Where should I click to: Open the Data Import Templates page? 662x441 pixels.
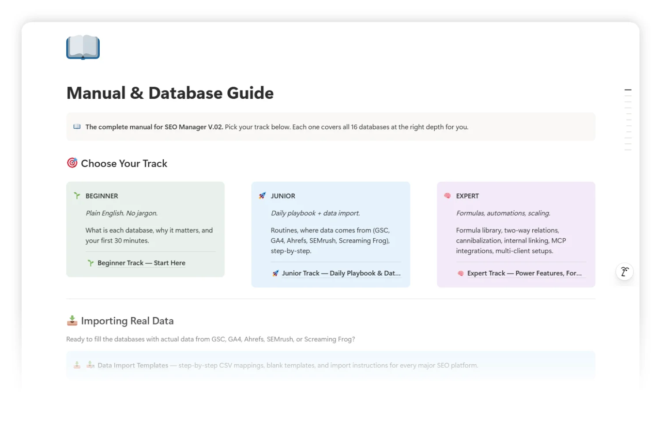133,365
